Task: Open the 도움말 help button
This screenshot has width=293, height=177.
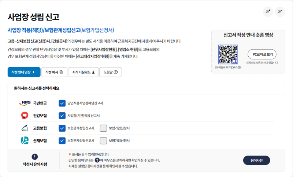Action: [x=111, y=72]
